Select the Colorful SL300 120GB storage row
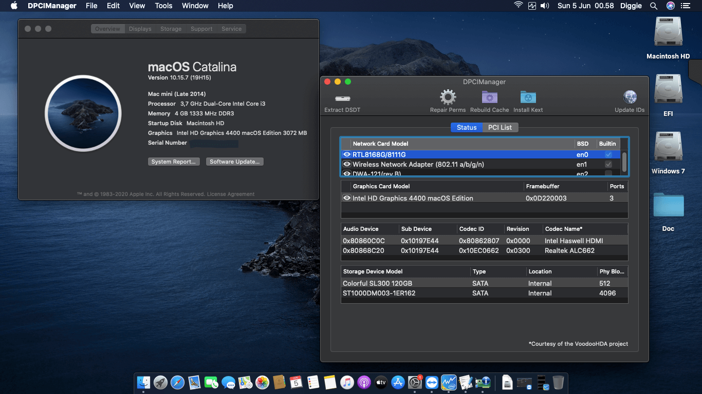 (485, 283)
